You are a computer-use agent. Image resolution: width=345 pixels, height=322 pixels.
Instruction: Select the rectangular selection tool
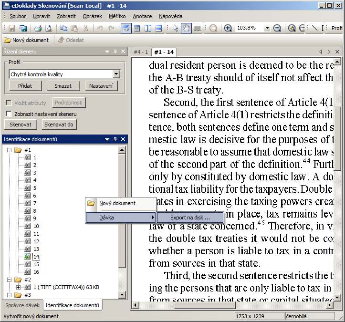point(197,28)
